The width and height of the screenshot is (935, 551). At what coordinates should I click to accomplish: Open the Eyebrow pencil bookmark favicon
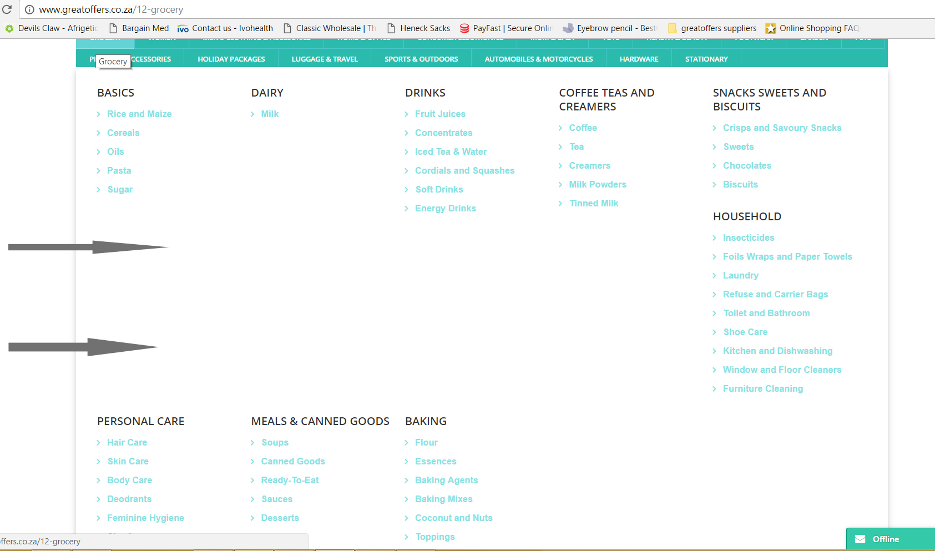tap(568, 28)
